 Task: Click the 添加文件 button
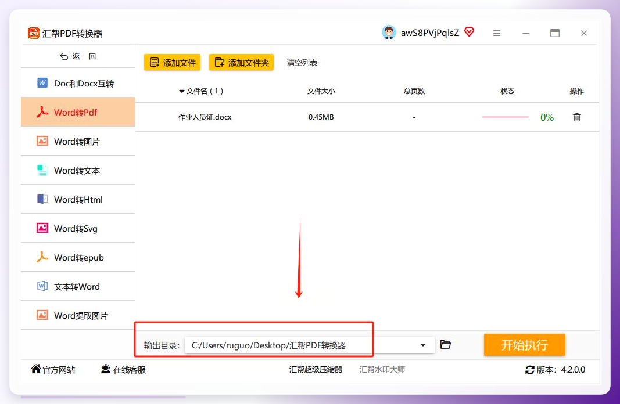tap(172, 62)
